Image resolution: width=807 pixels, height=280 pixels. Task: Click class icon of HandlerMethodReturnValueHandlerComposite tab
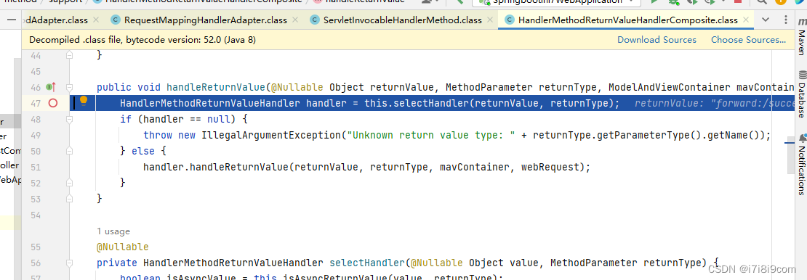click(x=510, y=20)
